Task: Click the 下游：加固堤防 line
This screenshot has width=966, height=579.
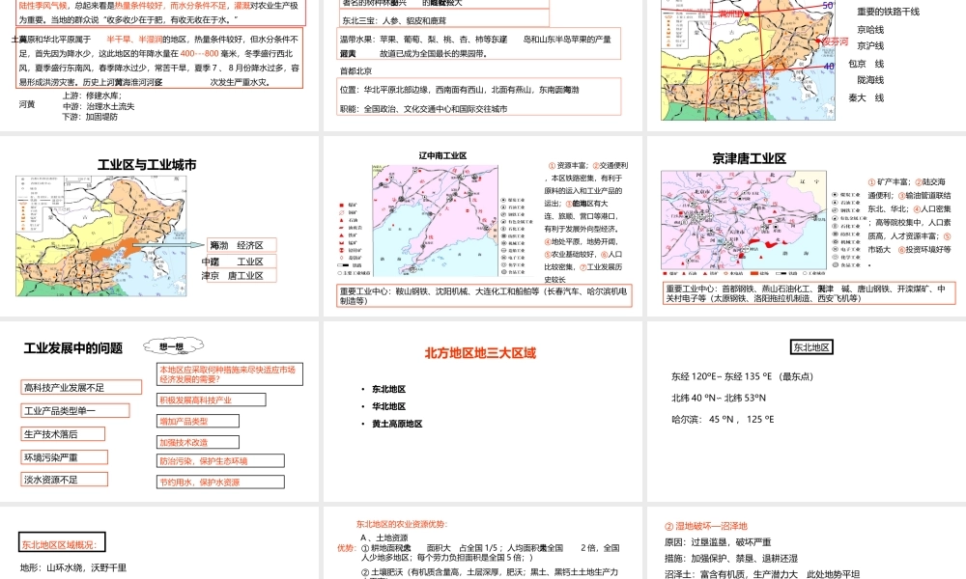Action: [90, 117]
